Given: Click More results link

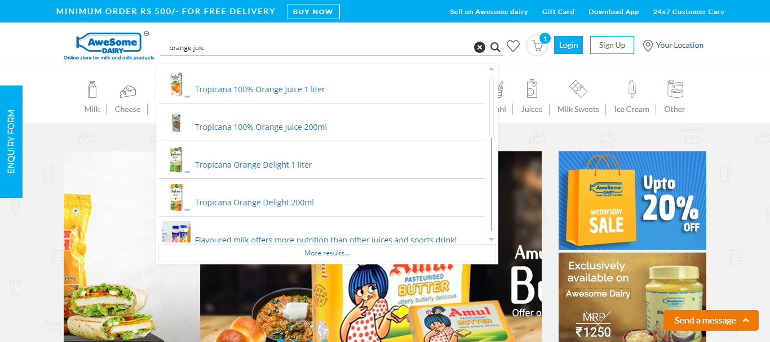Looking at the screenshot, I should pos(327,253).
